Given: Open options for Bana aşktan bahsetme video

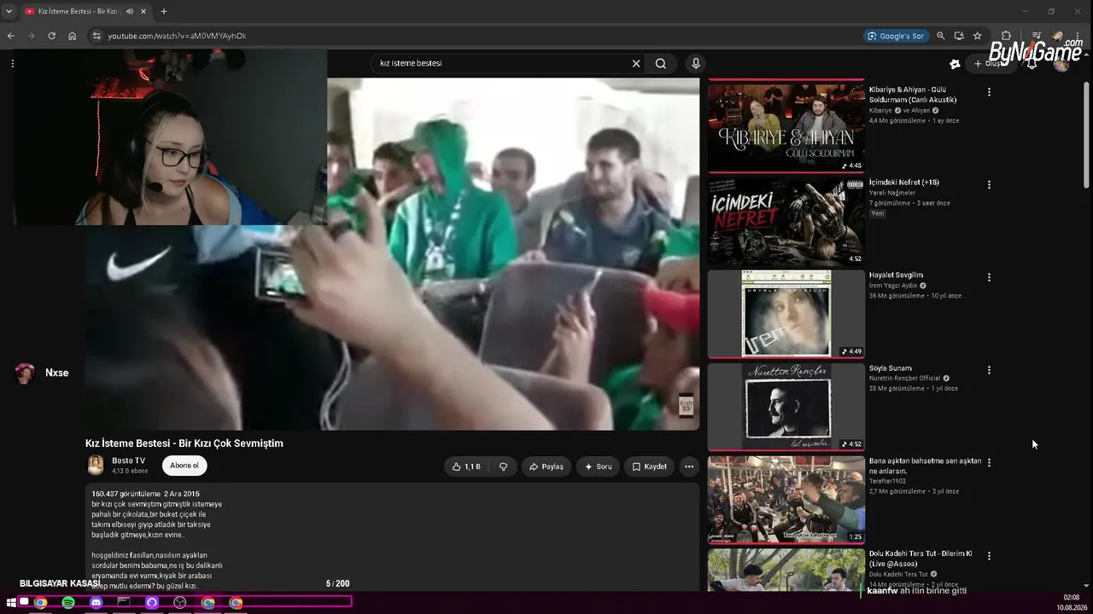Looking at the screenshot, I should pyautogui.click(x=989, y=462).
